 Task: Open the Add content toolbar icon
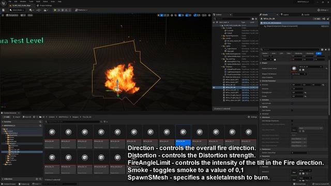[x=31, y=10]
